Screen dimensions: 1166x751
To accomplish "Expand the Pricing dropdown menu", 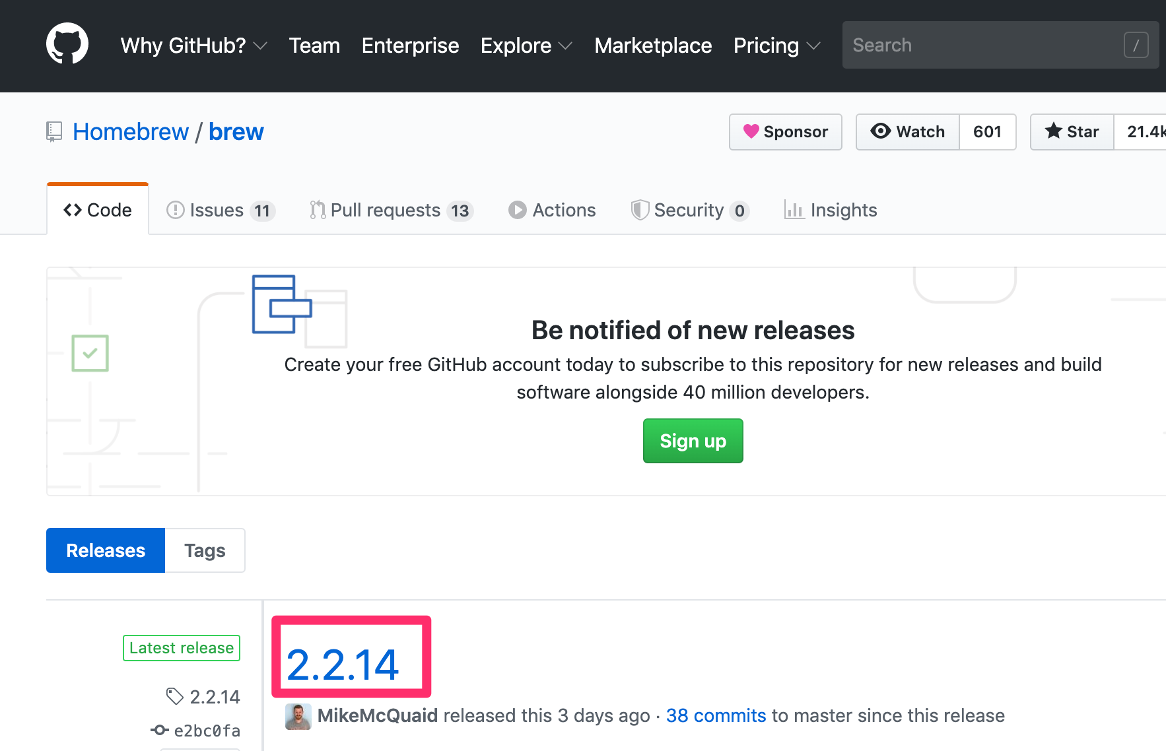I will pyautogui.click(x=777, y=46).
